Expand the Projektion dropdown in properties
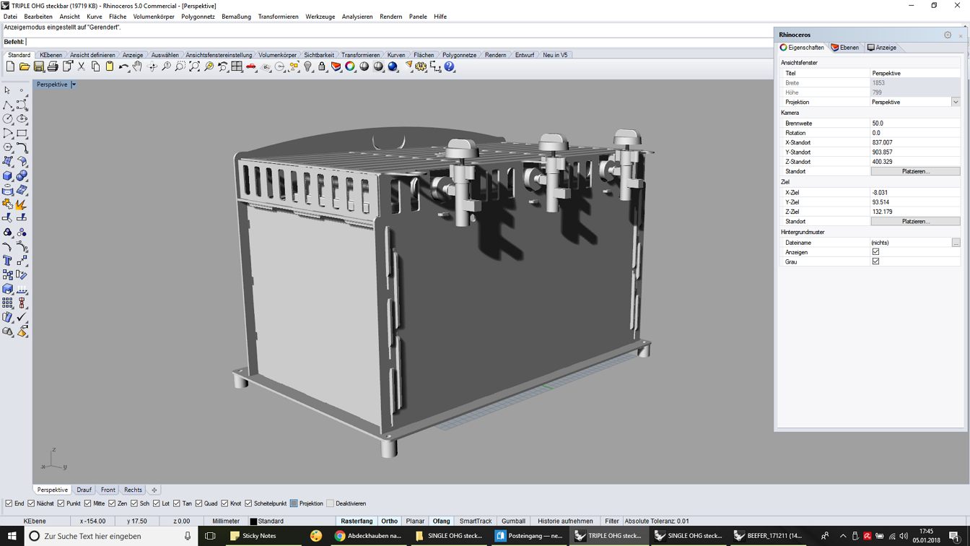 [x=955, y=103]
